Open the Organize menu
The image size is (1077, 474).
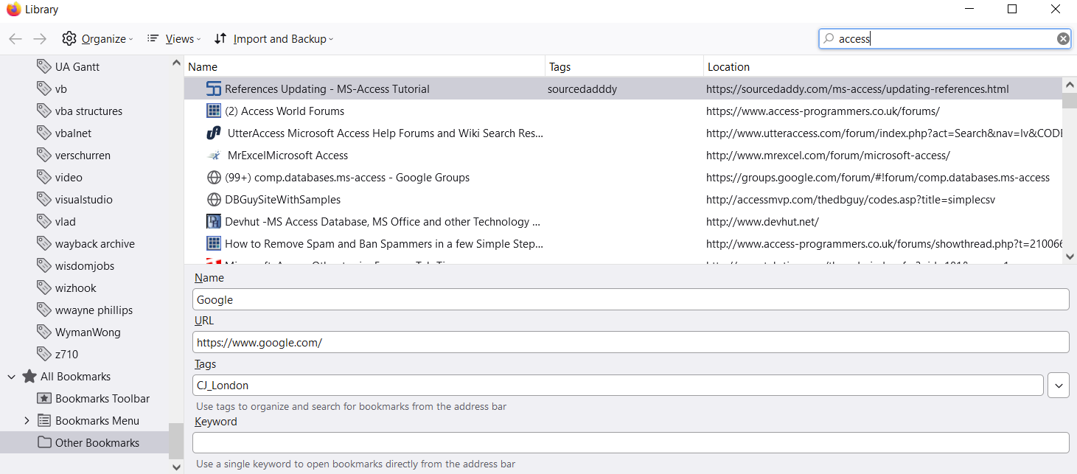click(98, 39)
